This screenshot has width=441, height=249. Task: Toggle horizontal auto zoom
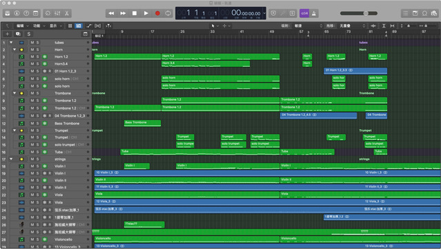[x=392, y=26]
